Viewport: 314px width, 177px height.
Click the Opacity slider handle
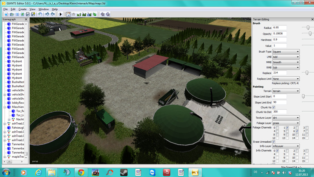[x=310, y=33]
